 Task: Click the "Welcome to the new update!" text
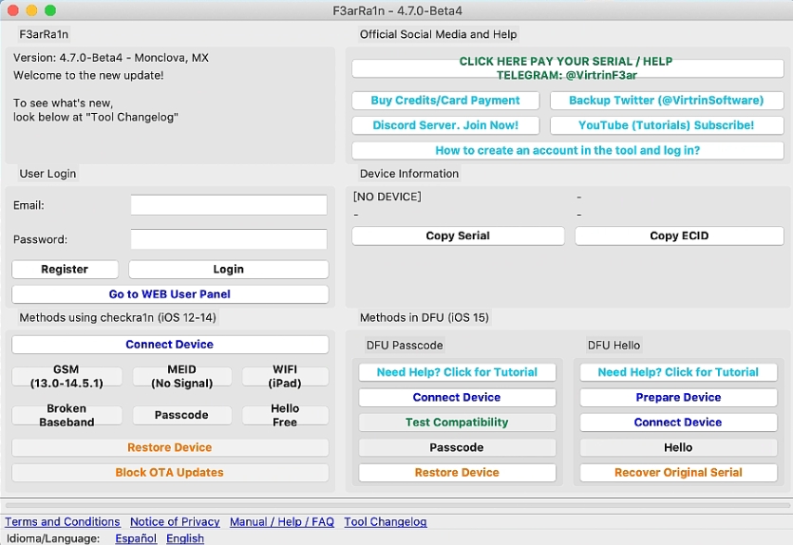[88, 75]
